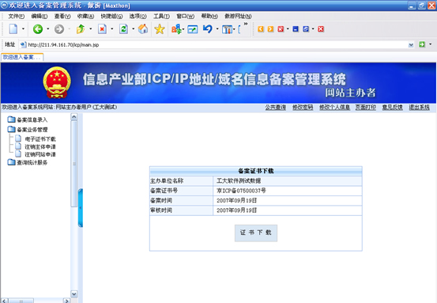437x303 pixels.
Task: Click the 意见反馈 link
Action: click(393, 108)
